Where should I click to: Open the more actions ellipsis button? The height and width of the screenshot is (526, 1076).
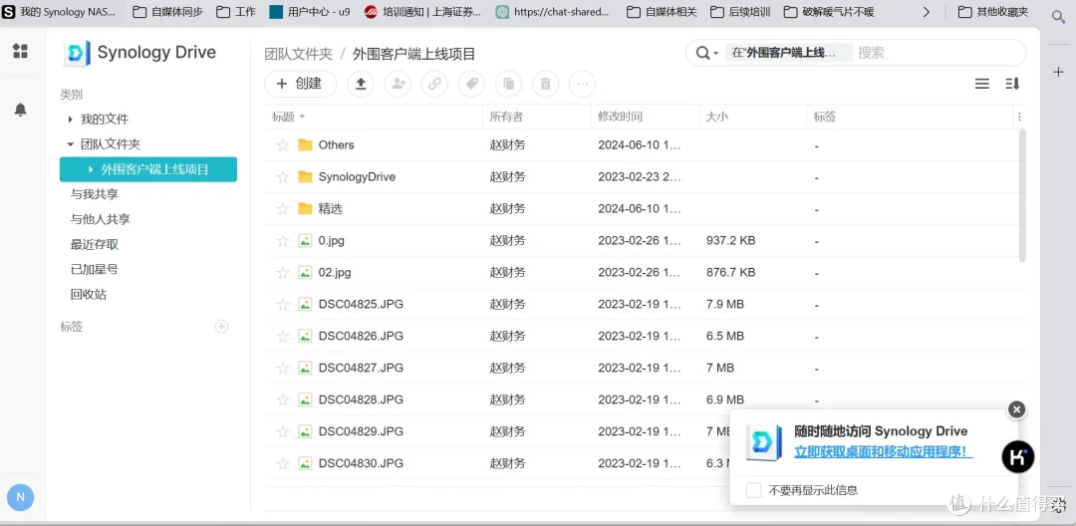coord(583,84)
